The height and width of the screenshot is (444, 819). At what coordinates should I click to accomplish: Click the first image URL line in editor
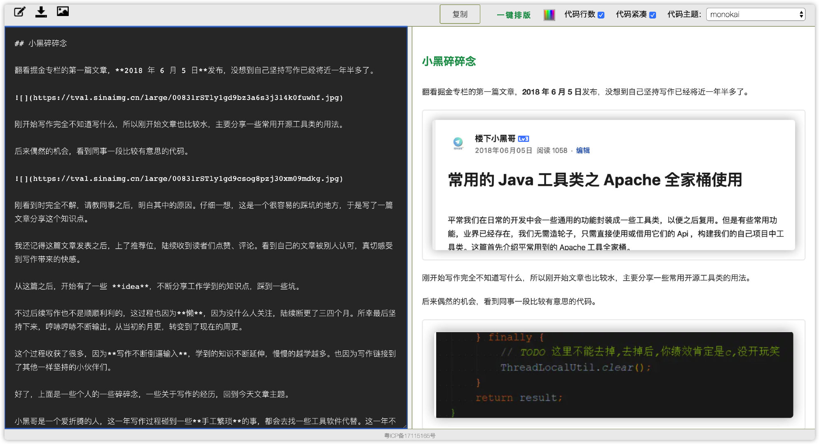click(179, 97)
